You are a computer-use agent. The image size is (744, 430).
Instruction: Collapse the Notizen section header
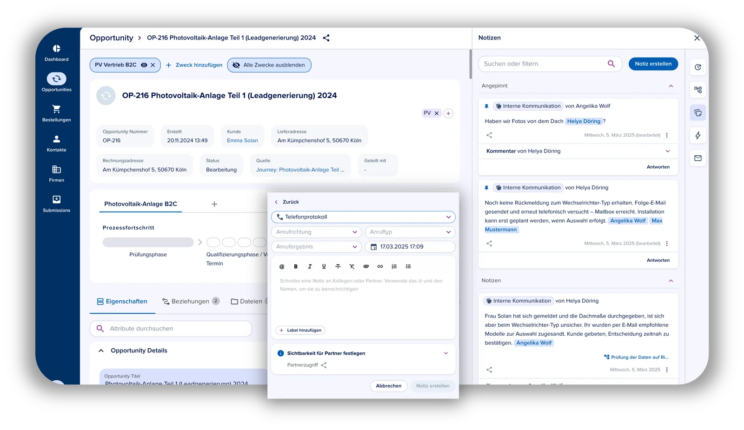point(671,281)
